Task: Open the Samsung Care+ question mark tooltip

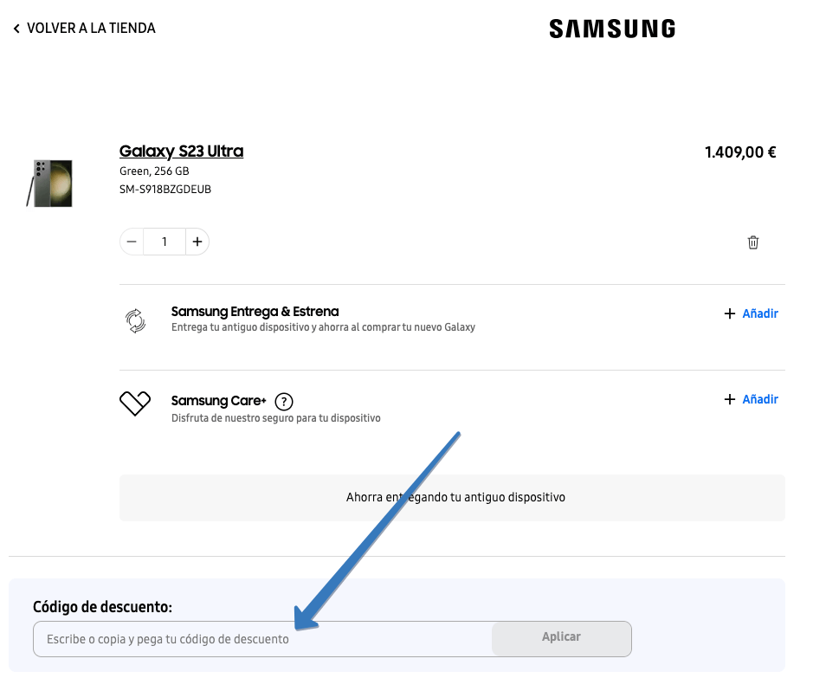Action: tap(283, 401)
